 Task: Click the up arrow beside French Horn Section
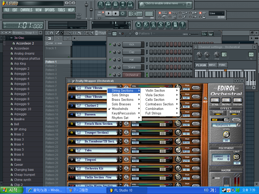coord(121,122)
